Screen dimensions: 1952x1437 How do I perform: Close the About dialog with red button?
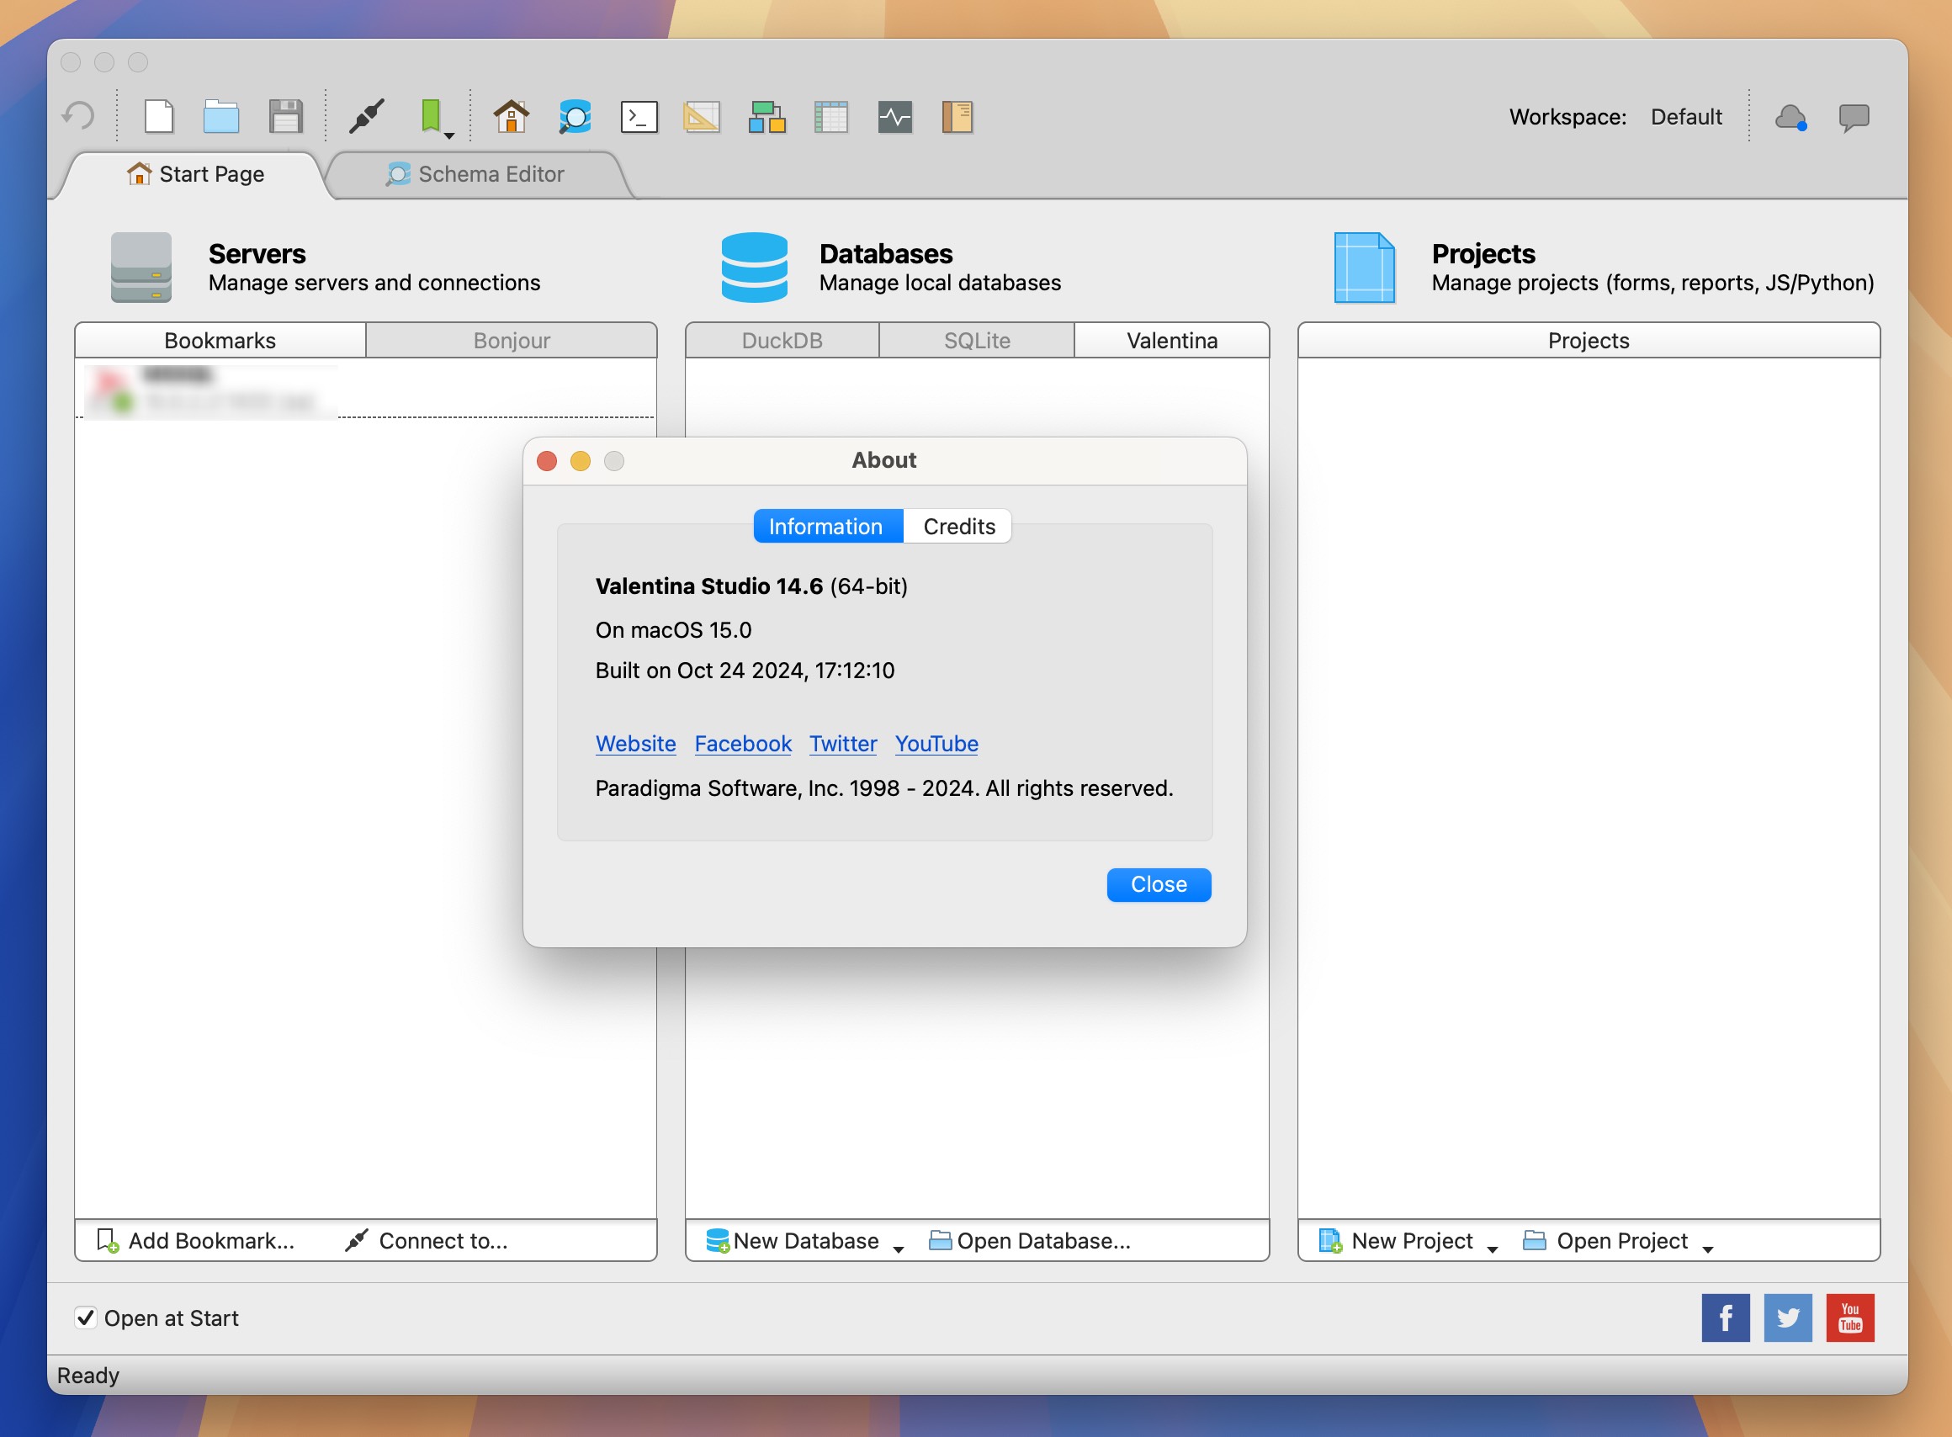pyautogui.click(x=547, y=461)
